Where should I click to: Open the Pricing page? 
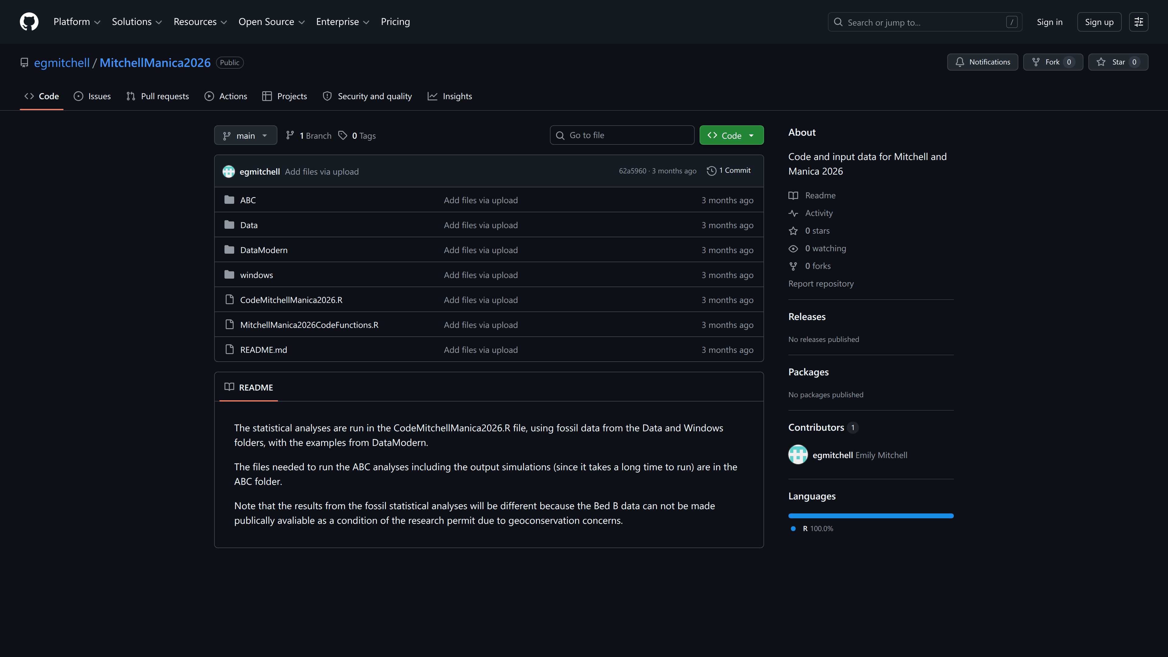click(x=395, y=22)
